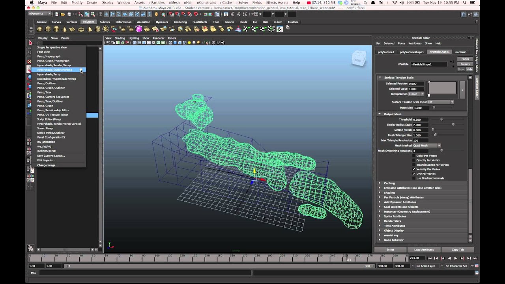Open scene folder icon in status line
Screen dimensions: 505x284
pos(63,14)
